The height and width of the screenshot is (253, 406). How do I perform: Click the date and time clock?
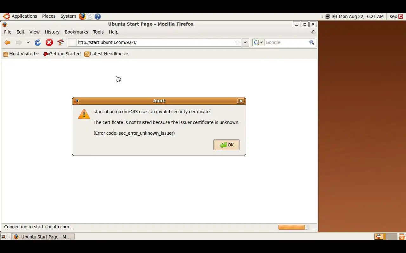(361, 16)
